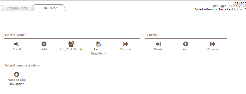Click the Participant section heading
246x94 pixels.
15,35
